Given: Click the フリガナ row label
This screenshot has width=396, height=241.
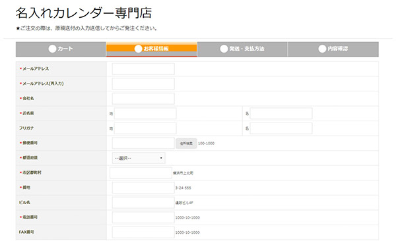Looking at the screenshot, I should coord(26,128).
